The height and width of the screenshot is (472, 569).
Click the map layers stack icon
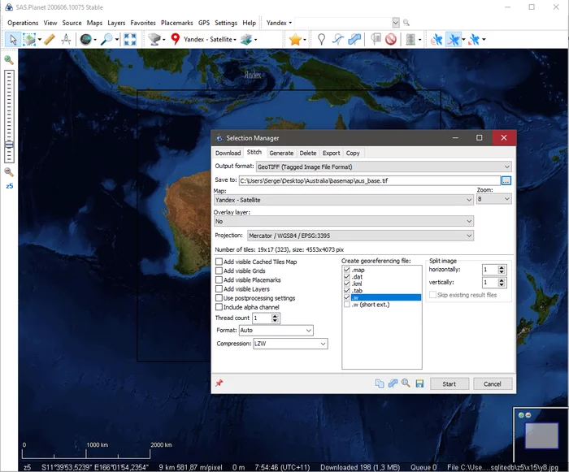tap(246, 39)
